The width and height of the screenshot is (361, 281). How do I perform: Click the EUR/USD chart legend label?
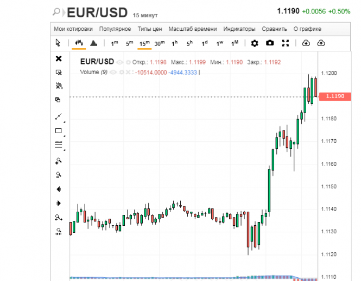pos(97,62)
